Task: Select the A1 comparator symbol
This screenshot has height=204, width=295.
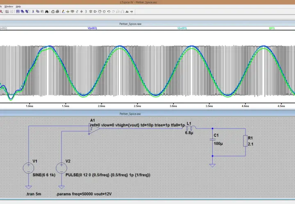Action: tap(94, 129)
